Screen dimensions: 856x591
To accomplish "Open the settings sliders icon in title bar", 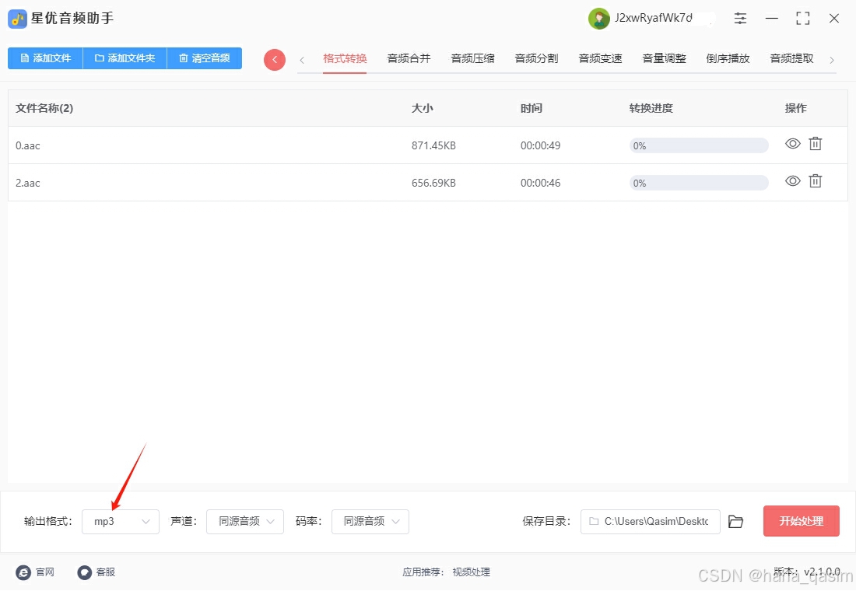I will pyautogui.click(x=740, y=19).
